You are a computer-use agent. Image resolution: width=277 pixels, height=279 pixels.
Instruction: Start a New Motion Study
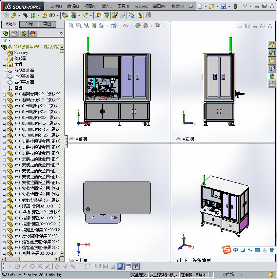click(x=98, y=15)
